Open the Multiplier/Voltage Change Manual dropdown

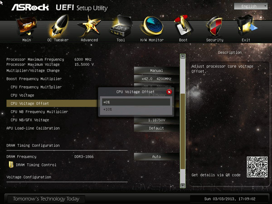pyautogui.click(x=156, y=71)
